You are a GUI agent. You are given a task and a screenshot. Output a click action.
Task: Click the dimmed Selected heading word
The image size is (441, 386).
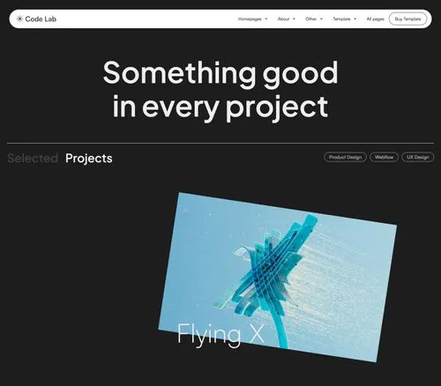point(33,159)
